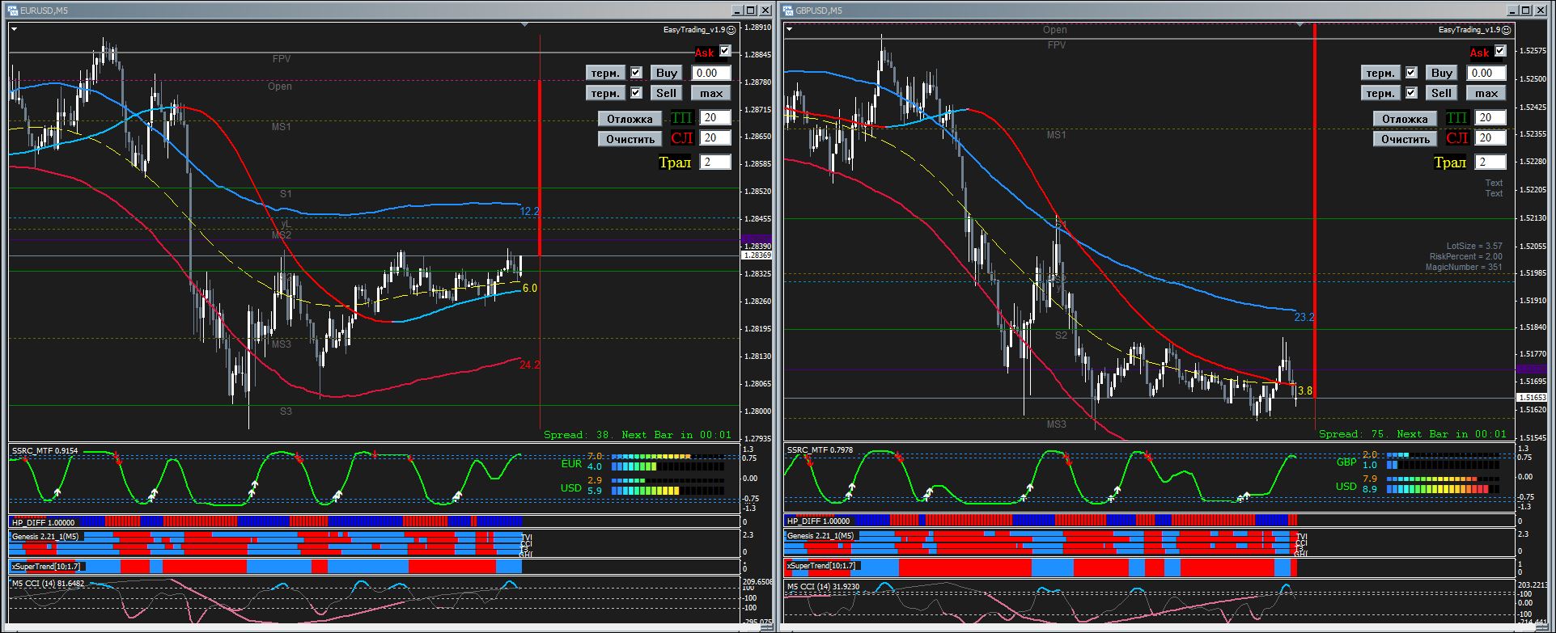Click the Sell button on GBPUSD chart
1556x633 pixels.
click(1442, 93)
